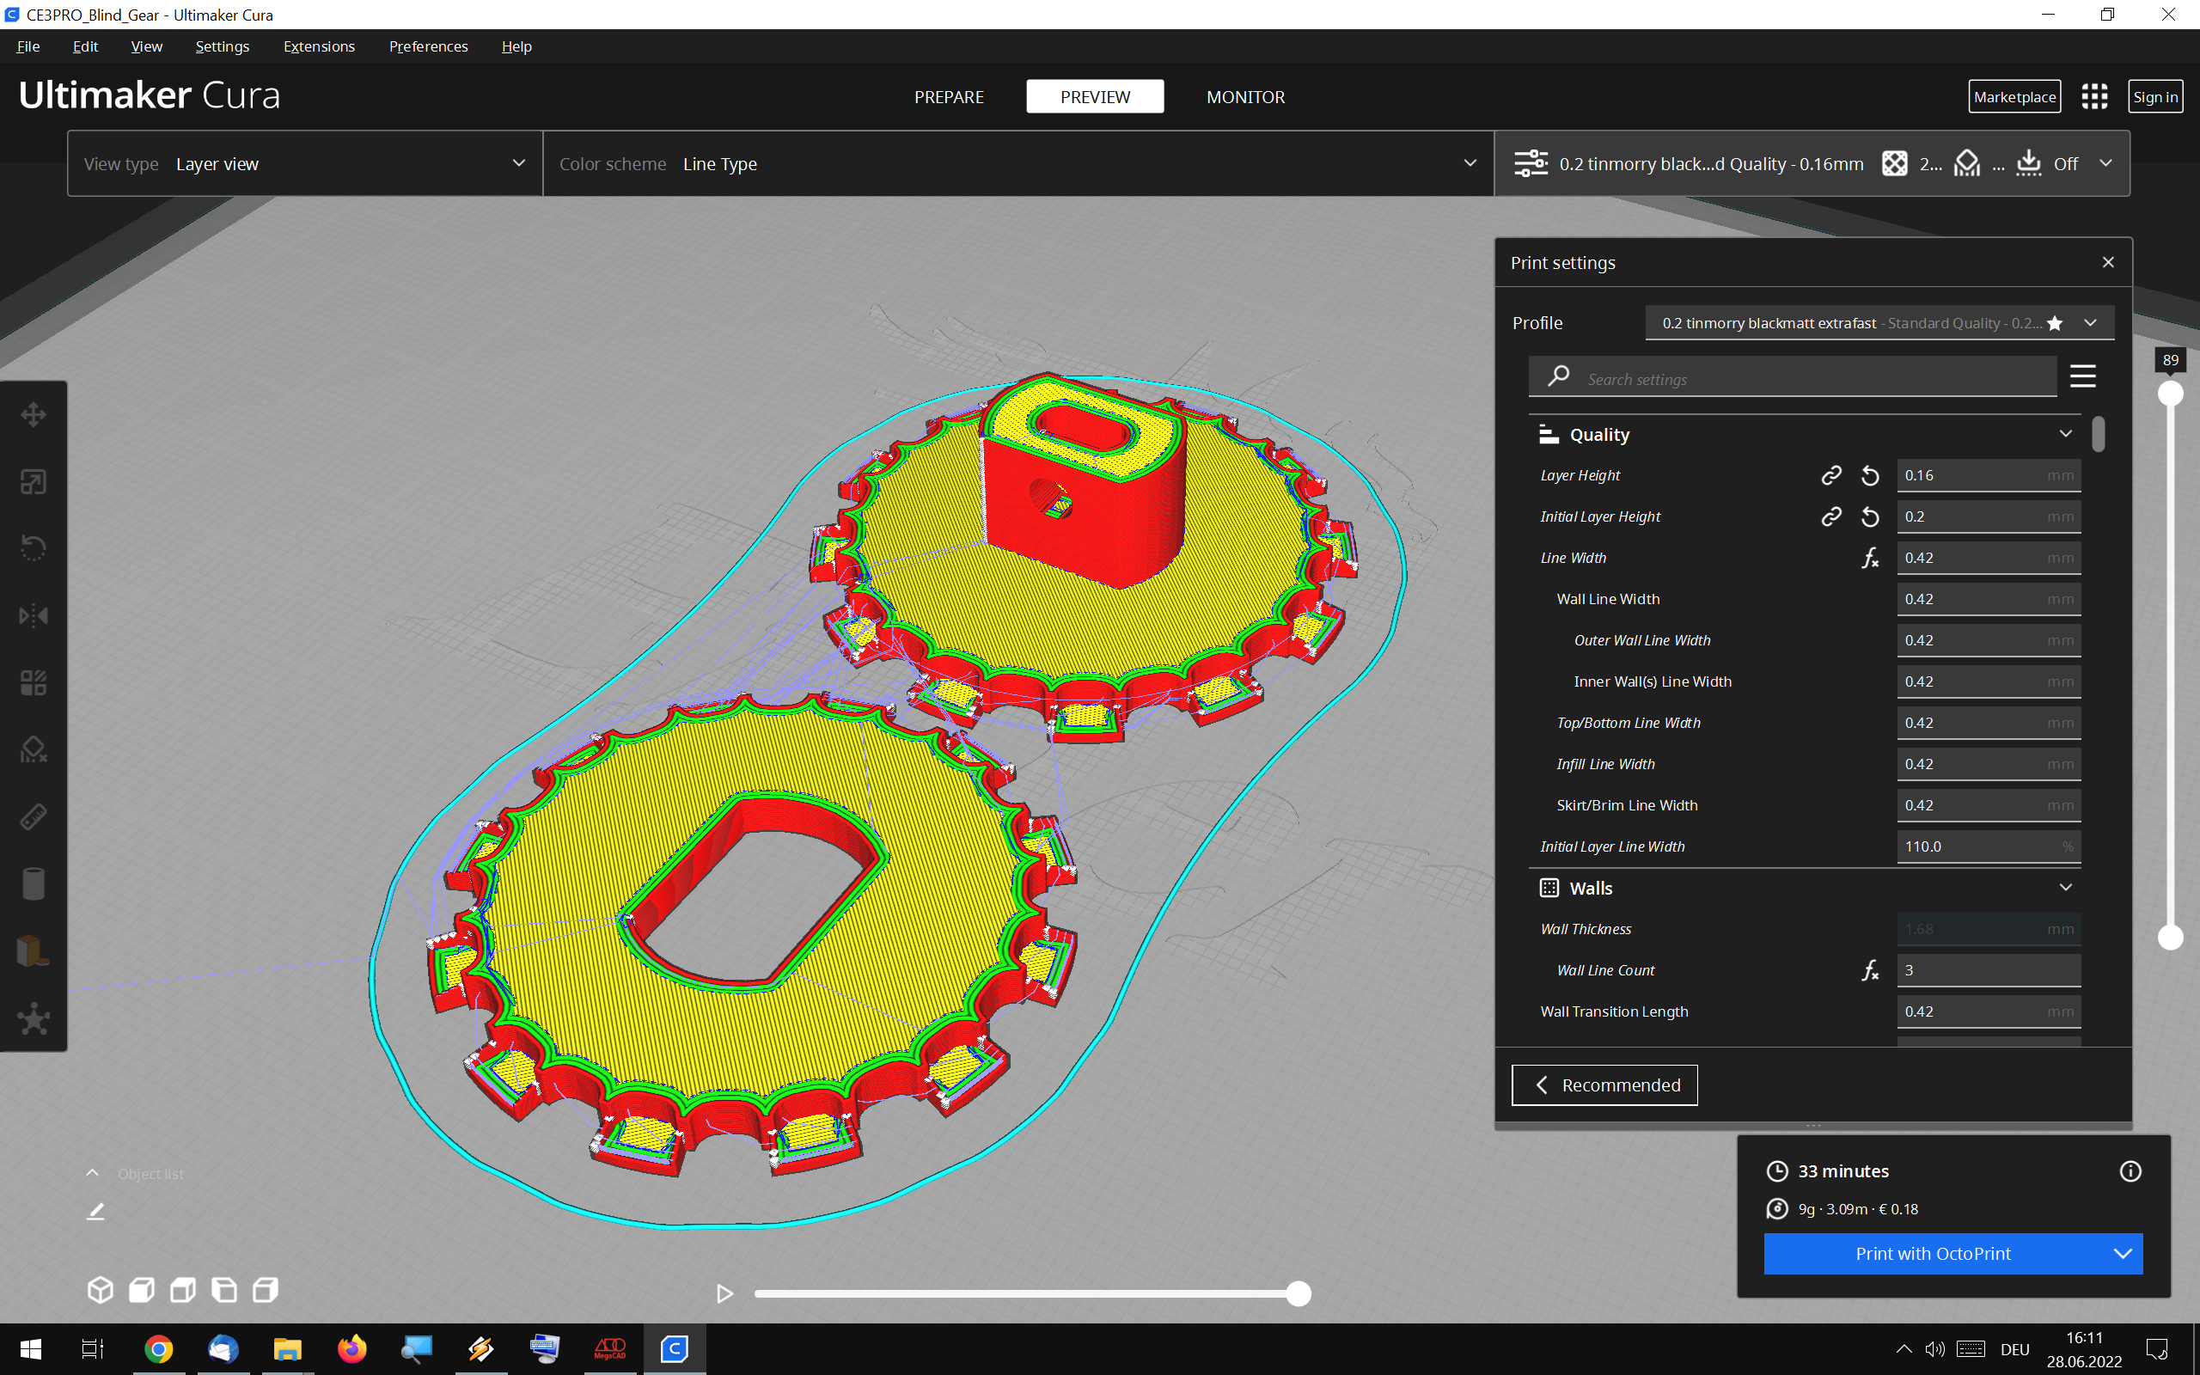Switch to Recommended print settings
The image size is (2200, 1375).
click(1604, 1085)
